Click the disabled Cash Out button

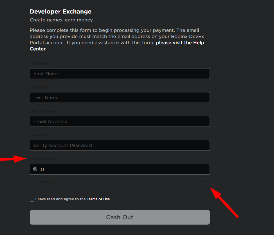click(120, 217)
